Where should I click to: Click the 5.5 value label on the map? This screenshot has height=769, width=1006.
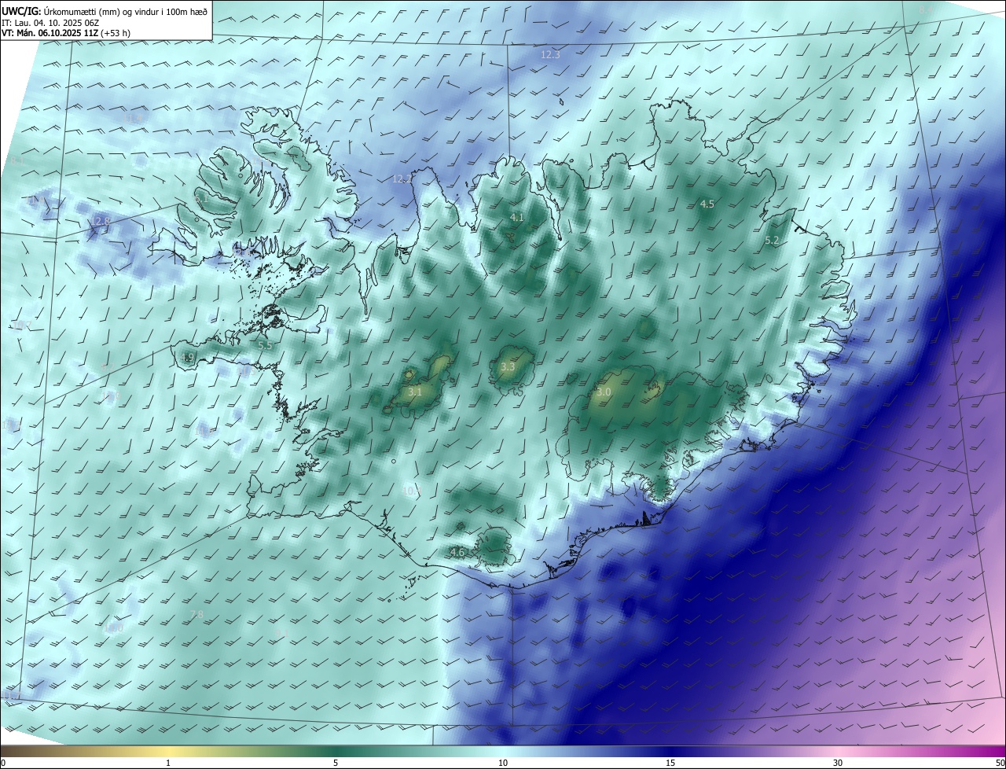coord(265,345)
